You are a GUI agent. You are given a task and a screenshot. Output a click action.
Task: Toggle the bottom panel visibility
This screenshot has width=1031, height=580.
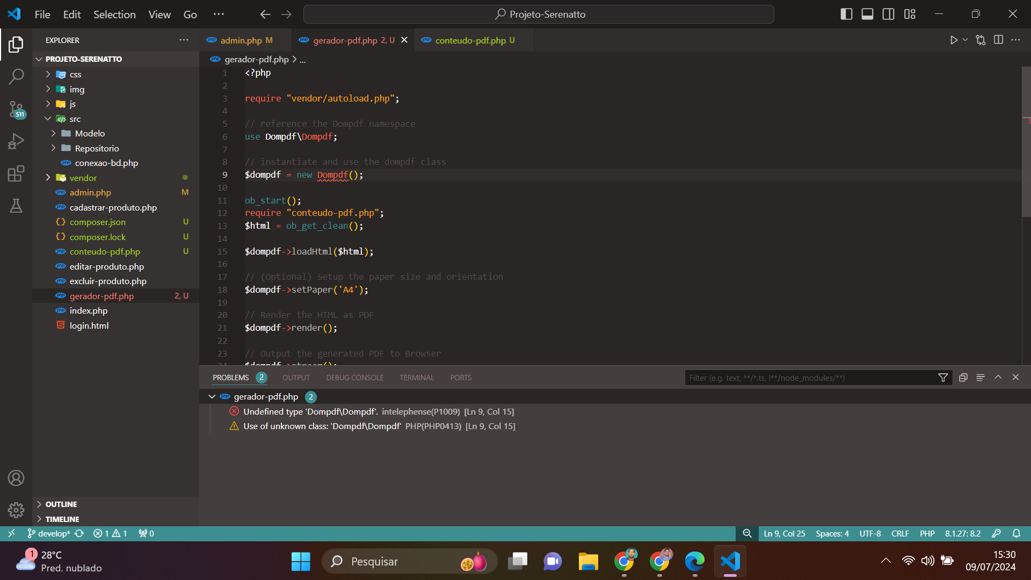point(867,15)
